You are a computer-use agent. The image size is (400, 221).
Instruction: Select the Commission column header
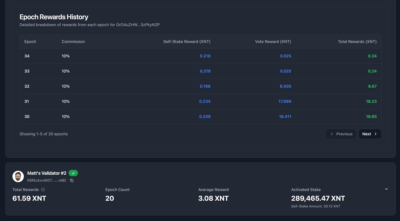[x=73, y=42]
